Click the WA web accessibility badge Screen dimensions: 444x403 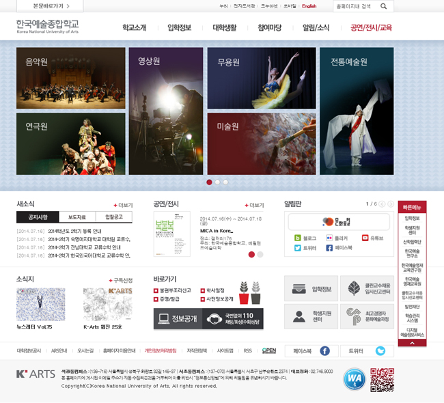point(354,378)
